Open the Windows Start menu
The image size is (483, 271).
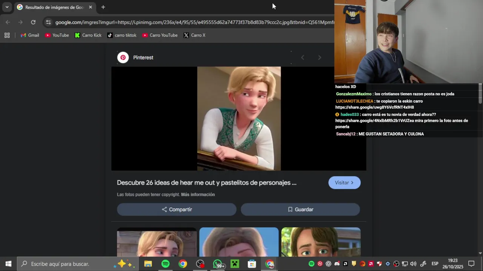[x=8, y=264]
